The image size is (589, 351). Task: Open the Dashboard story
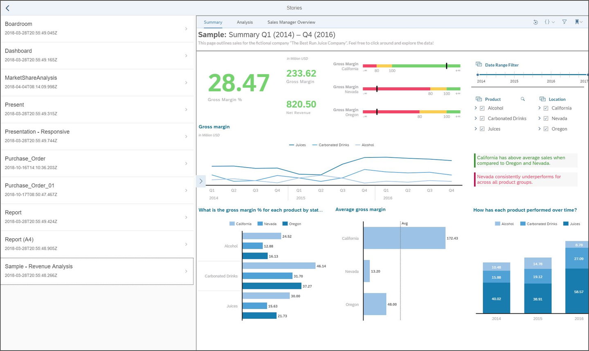[x=97, y=55]
